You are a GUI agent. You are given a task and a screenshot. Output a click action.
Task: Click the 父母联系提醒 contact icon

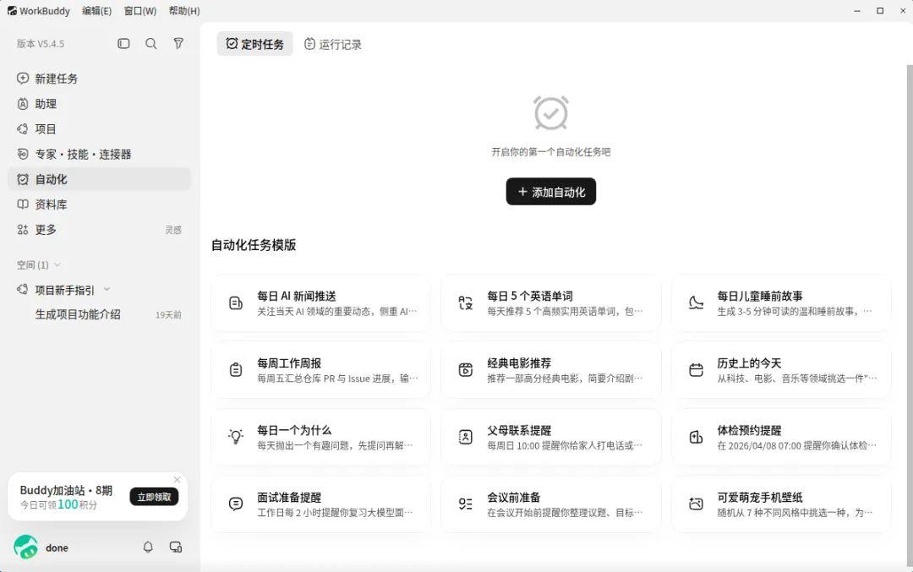click(x=466, y=437)
